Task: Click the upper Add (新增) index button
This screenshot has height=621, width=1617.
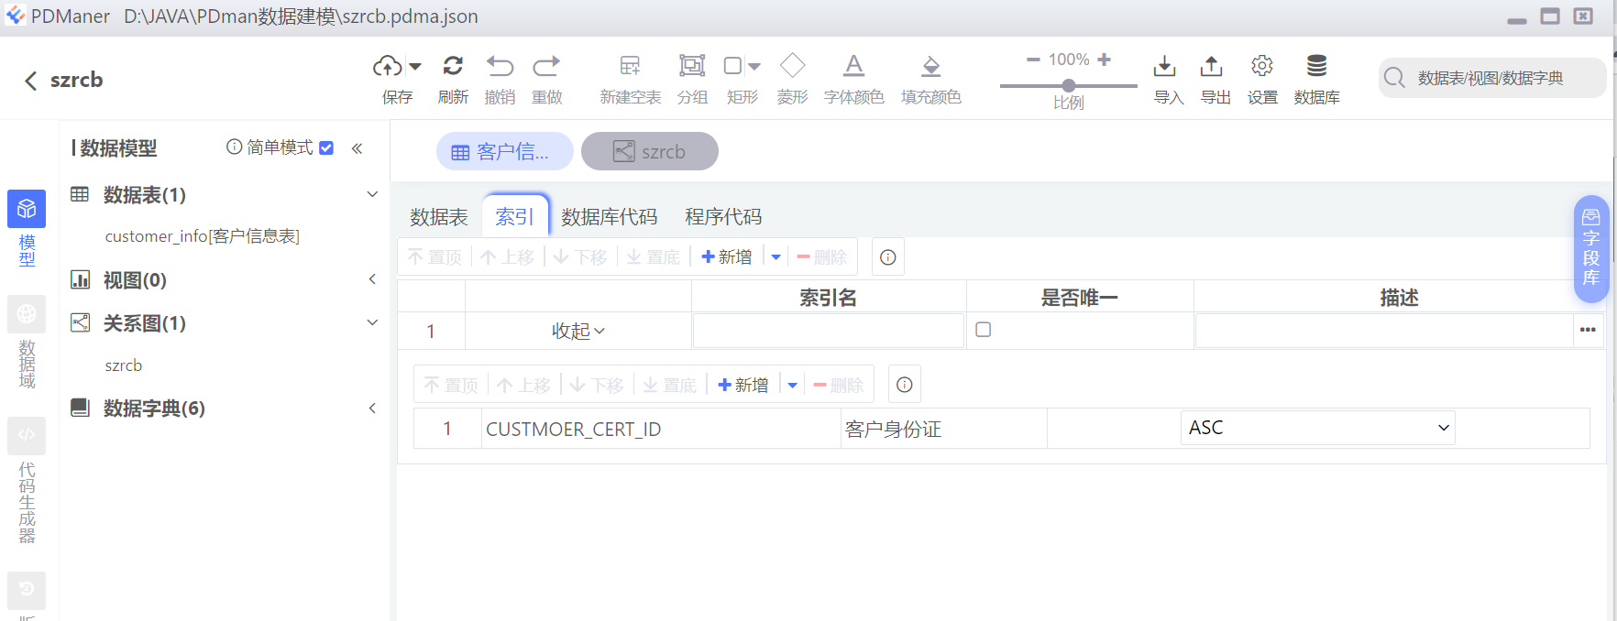Action: click(726, 257)
